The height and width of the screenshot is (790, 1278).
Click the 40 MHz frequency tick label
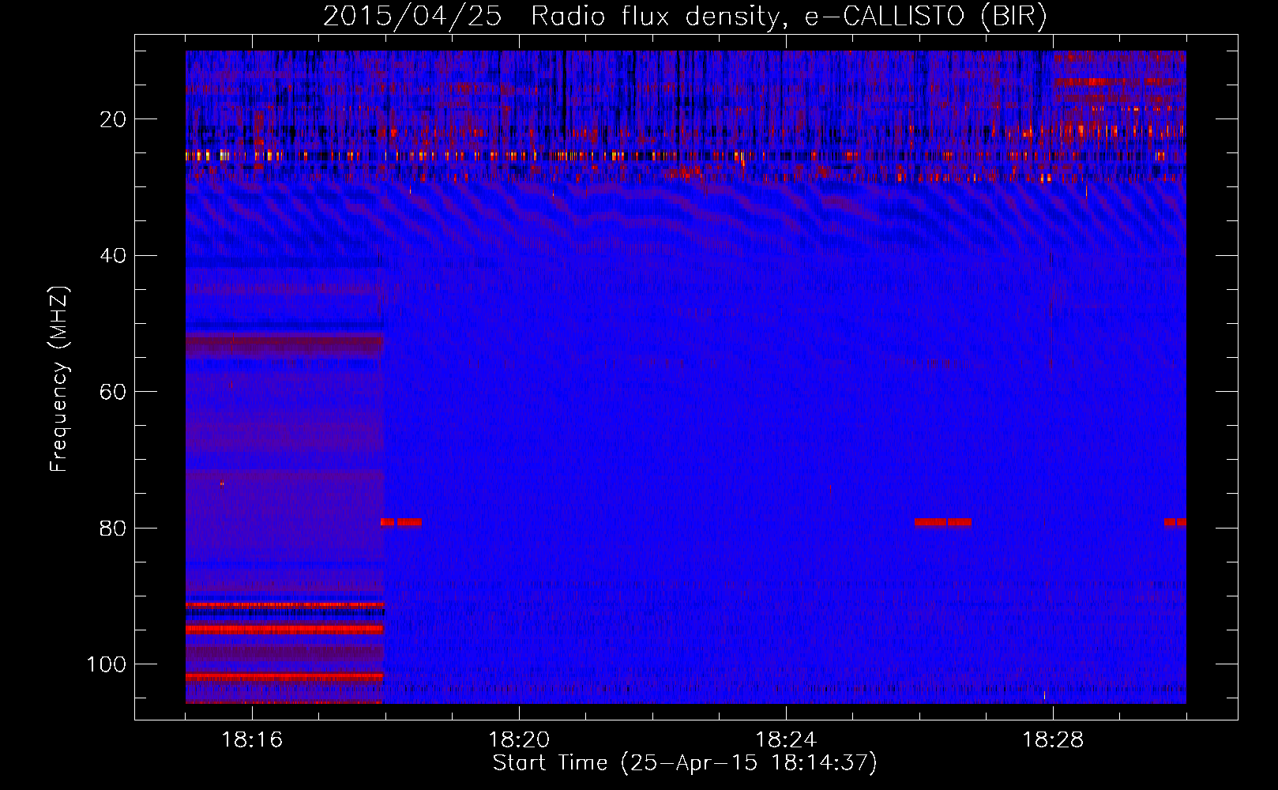113,256
